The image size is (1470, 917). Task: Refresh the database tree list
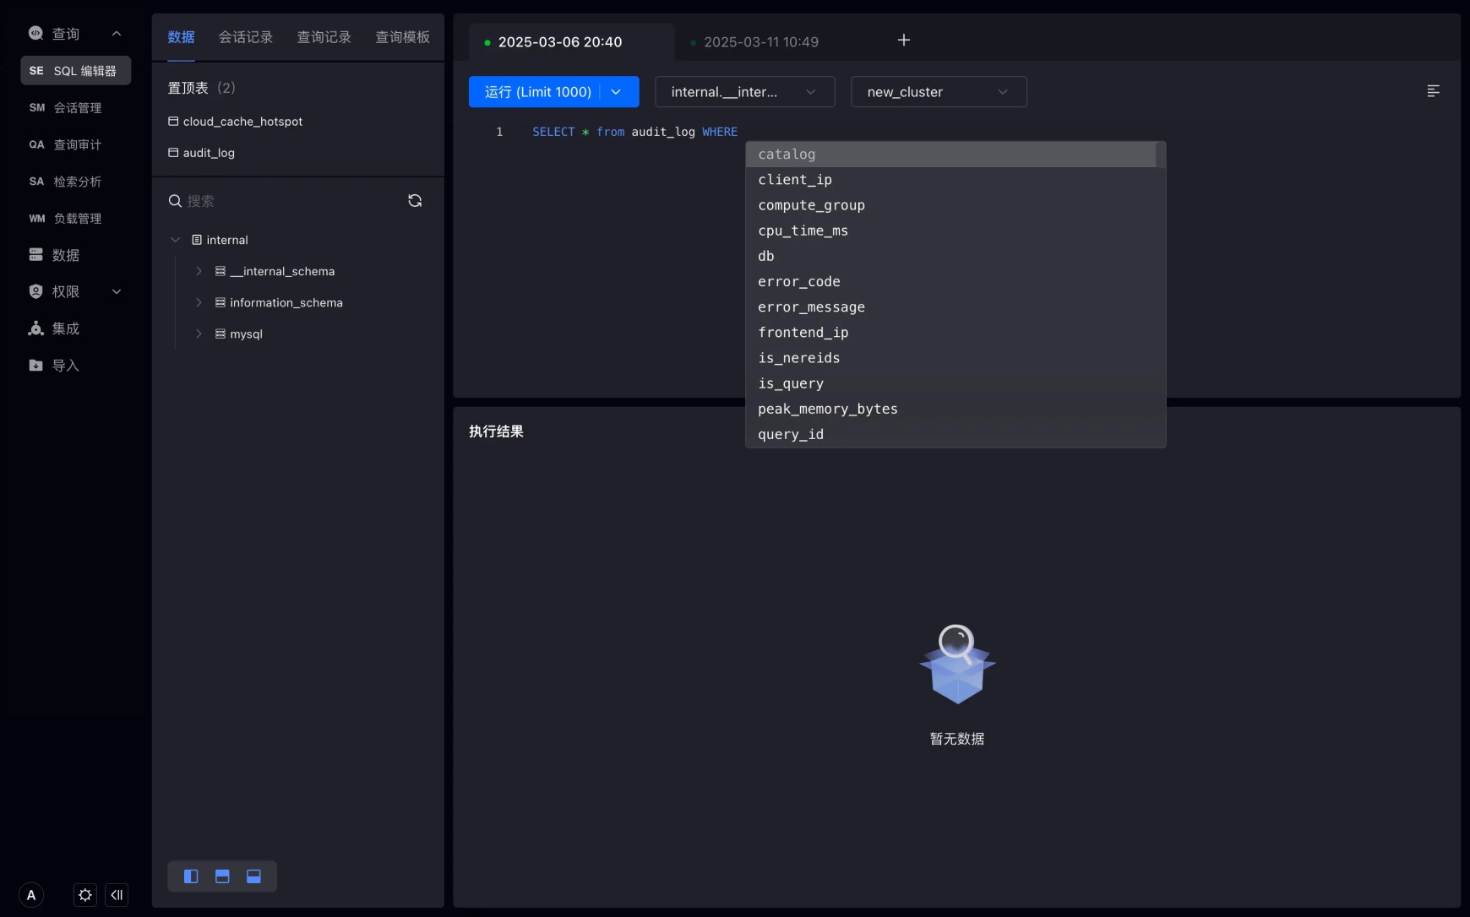click(x=415, y=201)
